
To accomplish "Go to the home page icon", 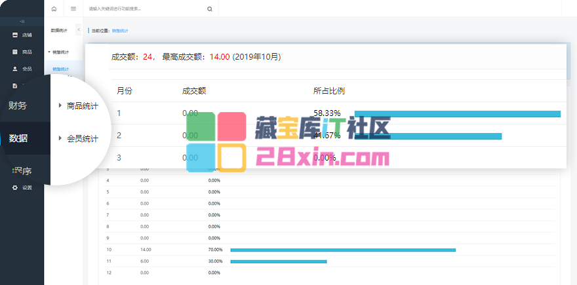I will (x=54, y=9).
